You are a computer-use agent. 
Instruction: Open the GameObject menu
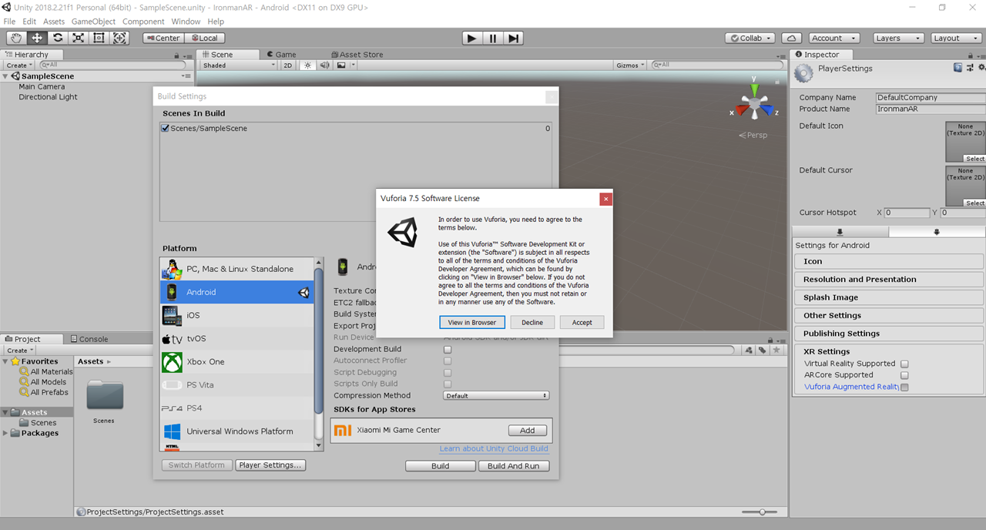(x=92, y=22)
